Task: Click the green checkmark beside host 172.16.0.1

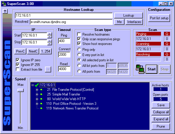Action: [x=37, y=85]
